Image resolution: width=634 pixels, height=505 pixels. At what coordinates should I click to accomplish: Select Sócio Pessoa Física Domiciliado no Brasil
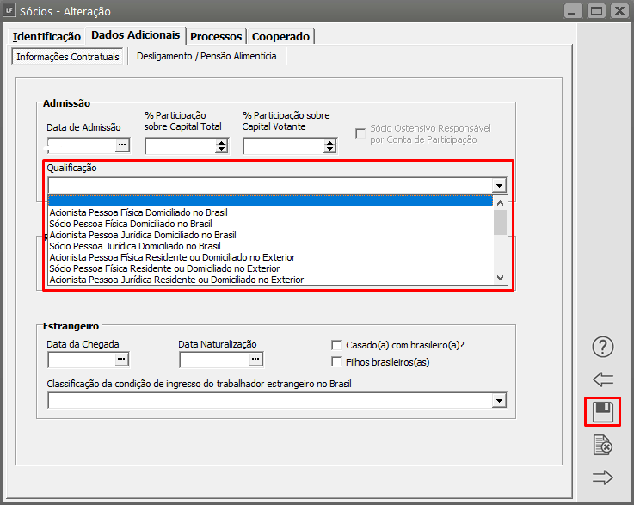130,223
